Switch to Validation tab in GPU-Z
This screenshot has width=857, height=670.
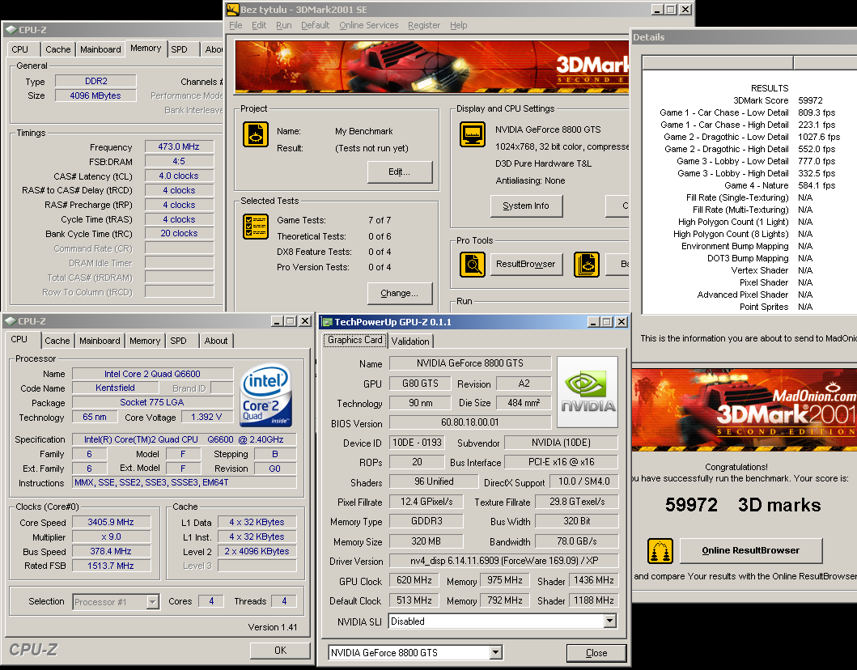(x=410, y=341)
